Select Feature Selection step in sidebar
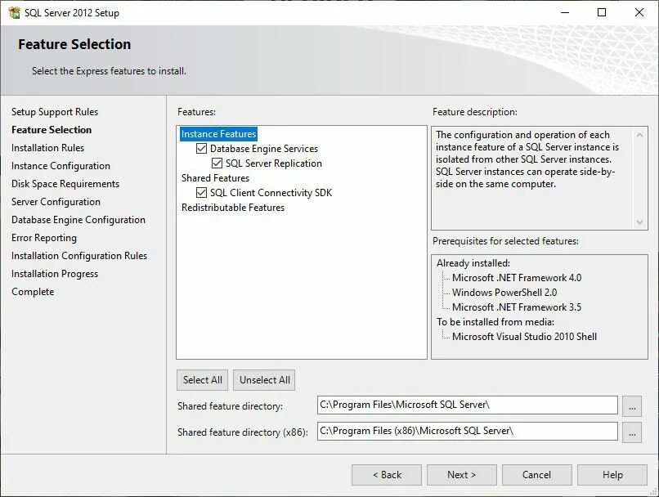The width and height of the screenshot is (659, 497). 52,130
